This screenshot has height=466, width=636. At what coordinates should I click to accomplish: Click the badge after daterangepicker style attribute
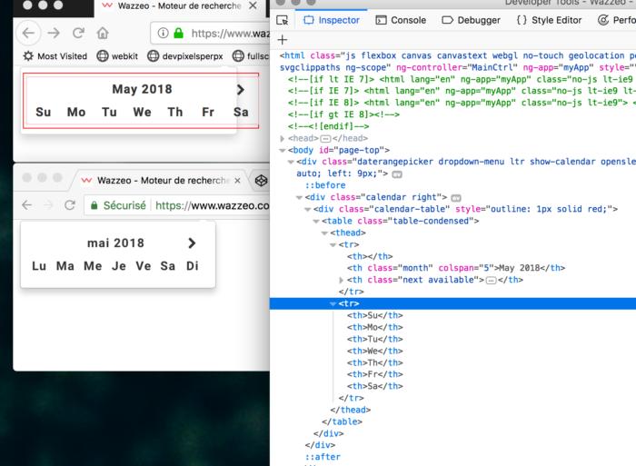click(x=397, y=174)
